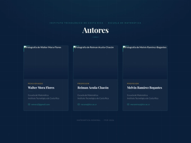
Task: Select the name Reiman Acuña Chacón
Action: [93, 88]
